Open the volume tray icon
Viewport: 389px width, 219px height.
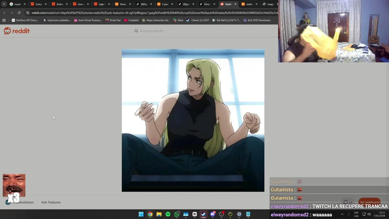[369, 214]
